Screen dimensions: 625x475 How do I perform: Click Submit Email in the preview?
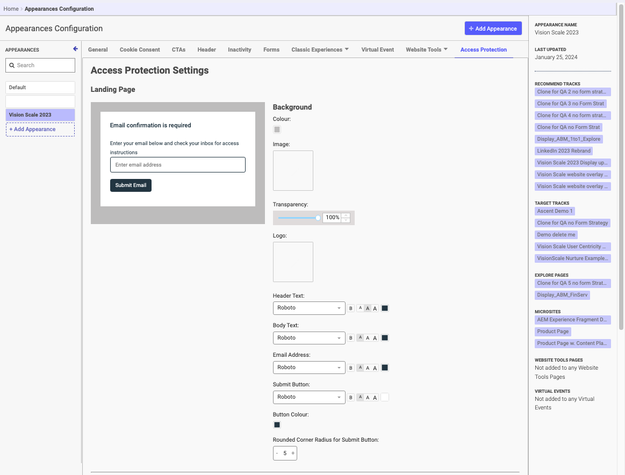(131, 185)
